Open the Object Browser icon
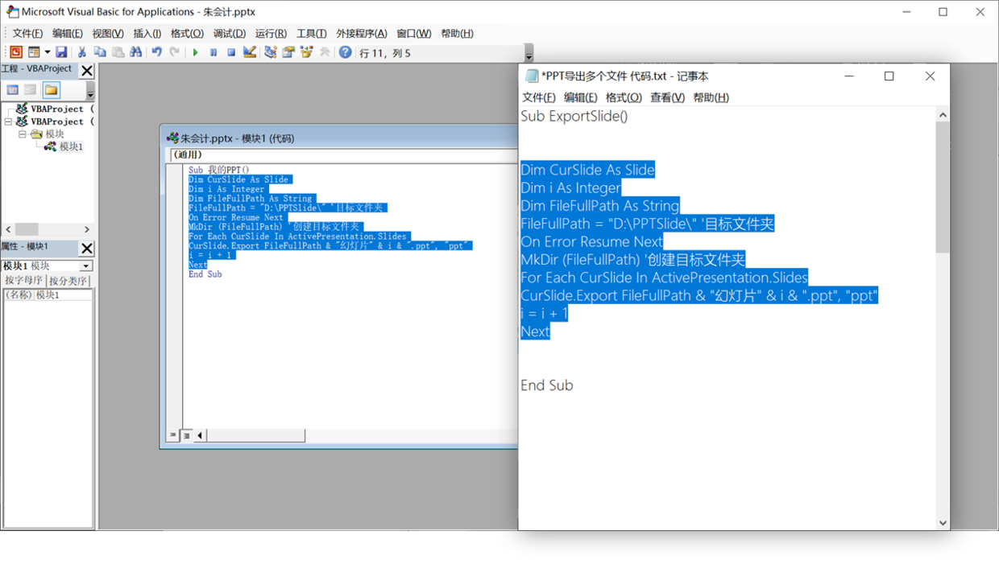Screen dimensions: 999x568 coord(306,52)
